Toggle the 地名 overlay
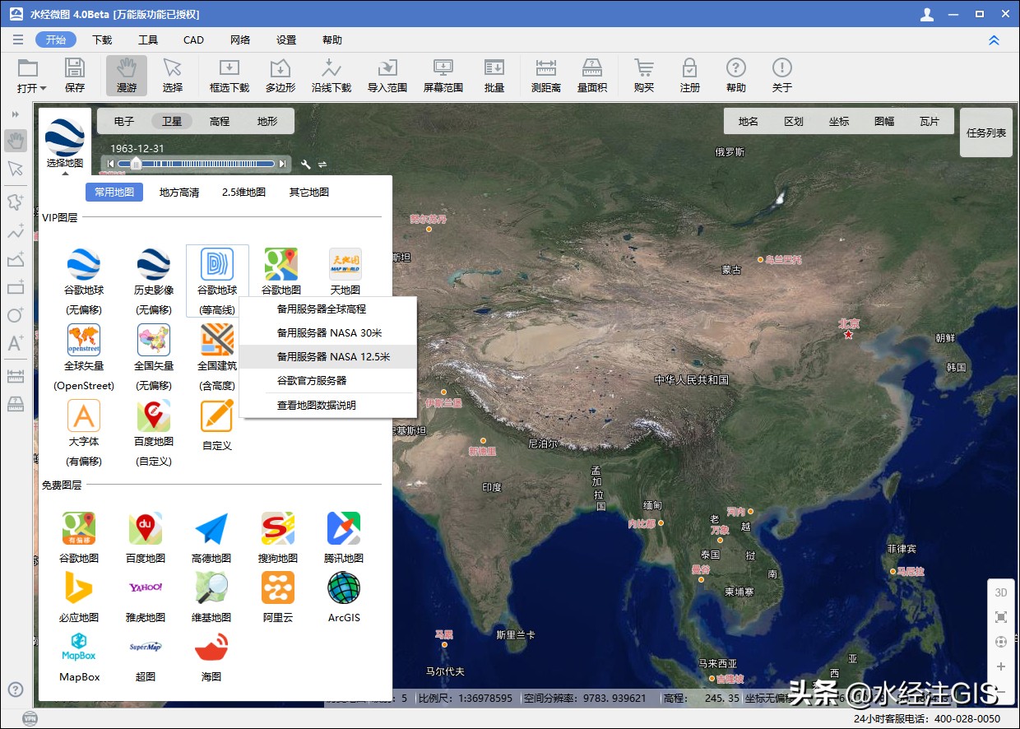 coord(749,121)
